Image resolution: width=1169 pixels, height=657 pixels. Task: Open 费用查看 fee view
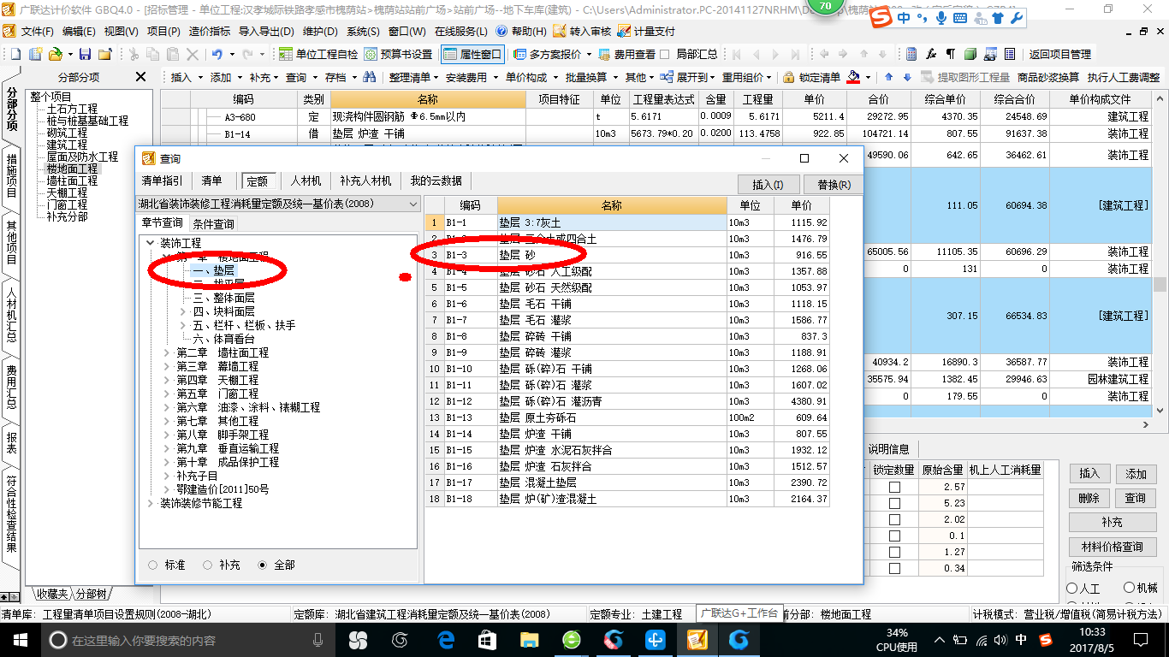click(x=627, y=54)
